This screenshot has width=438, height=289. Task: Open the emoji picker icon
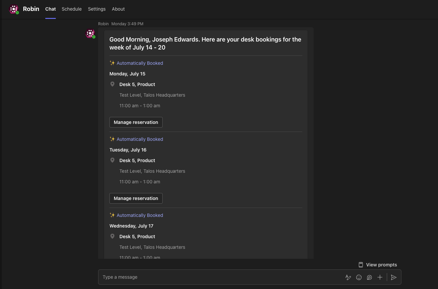point(359,277)
